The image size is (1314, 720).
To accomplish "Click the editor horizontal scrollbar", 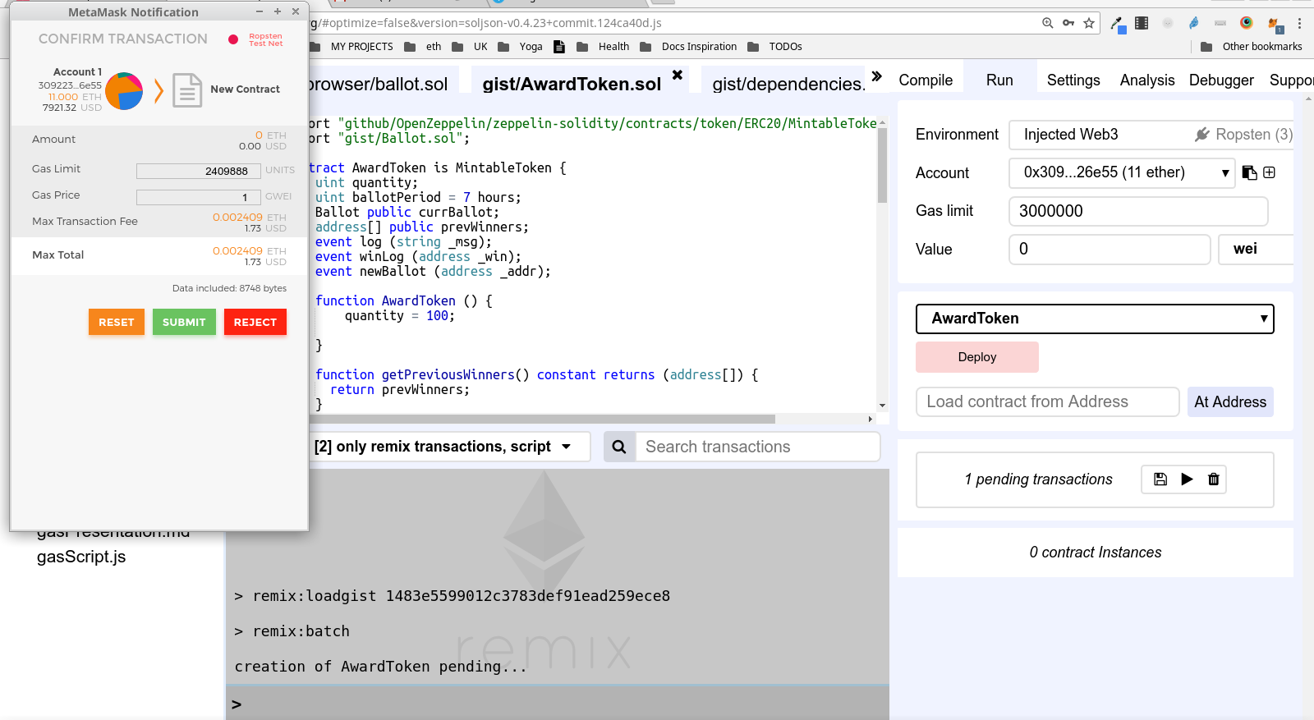I will (542, 419).
